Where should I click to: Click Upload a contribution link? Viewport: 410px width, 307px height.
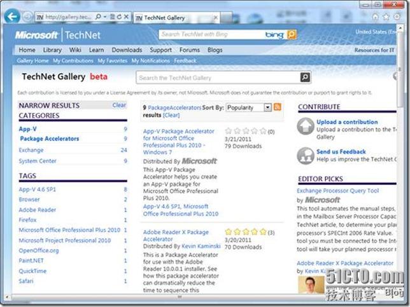(x=347, y=122)
